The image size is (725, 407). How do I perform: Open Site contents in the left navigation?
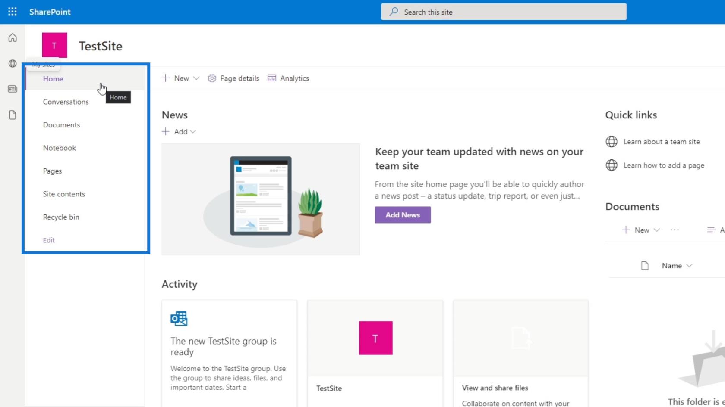point(64,194)
